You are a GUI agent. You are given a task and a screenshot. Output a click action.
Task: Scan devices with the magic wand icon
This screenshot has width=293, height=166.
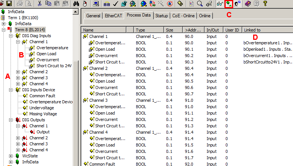[x=161, y=3]
